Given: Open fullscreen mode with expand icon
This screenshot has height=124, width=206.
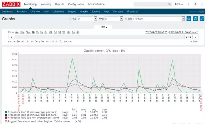Looking at the screenshot, I should [202, 19].
